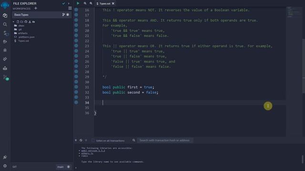
Task: Open the Search in files sidebar icon
Action: coord(5,24)
